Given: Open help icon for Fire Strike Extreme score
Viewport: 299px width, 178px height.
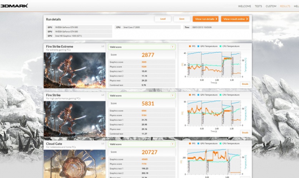Looking at the screenshot, I should coord(173,47).
